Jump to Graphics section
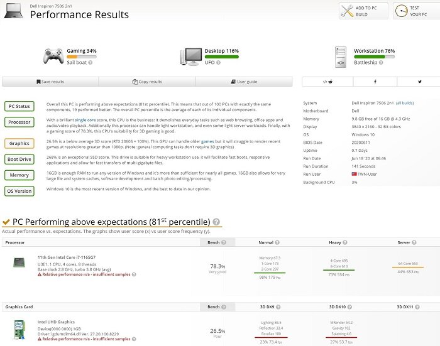 (x=19, y=143)
